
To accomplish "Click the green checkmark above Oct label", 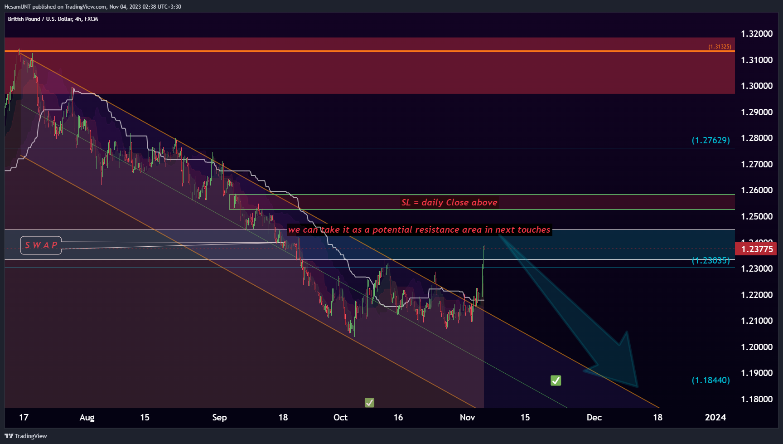I will coord(369,402).
